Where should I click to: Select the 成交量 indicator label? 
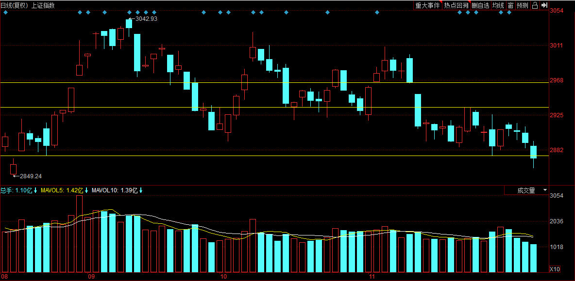(x=526, y=190)
